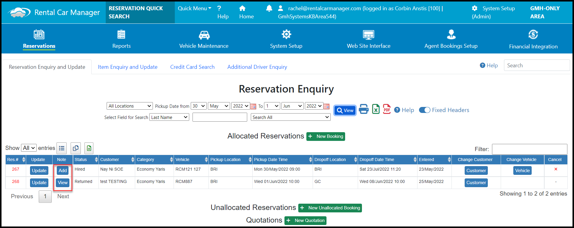
Task: Click the New Booking button
Action: (x=326, y=136)
